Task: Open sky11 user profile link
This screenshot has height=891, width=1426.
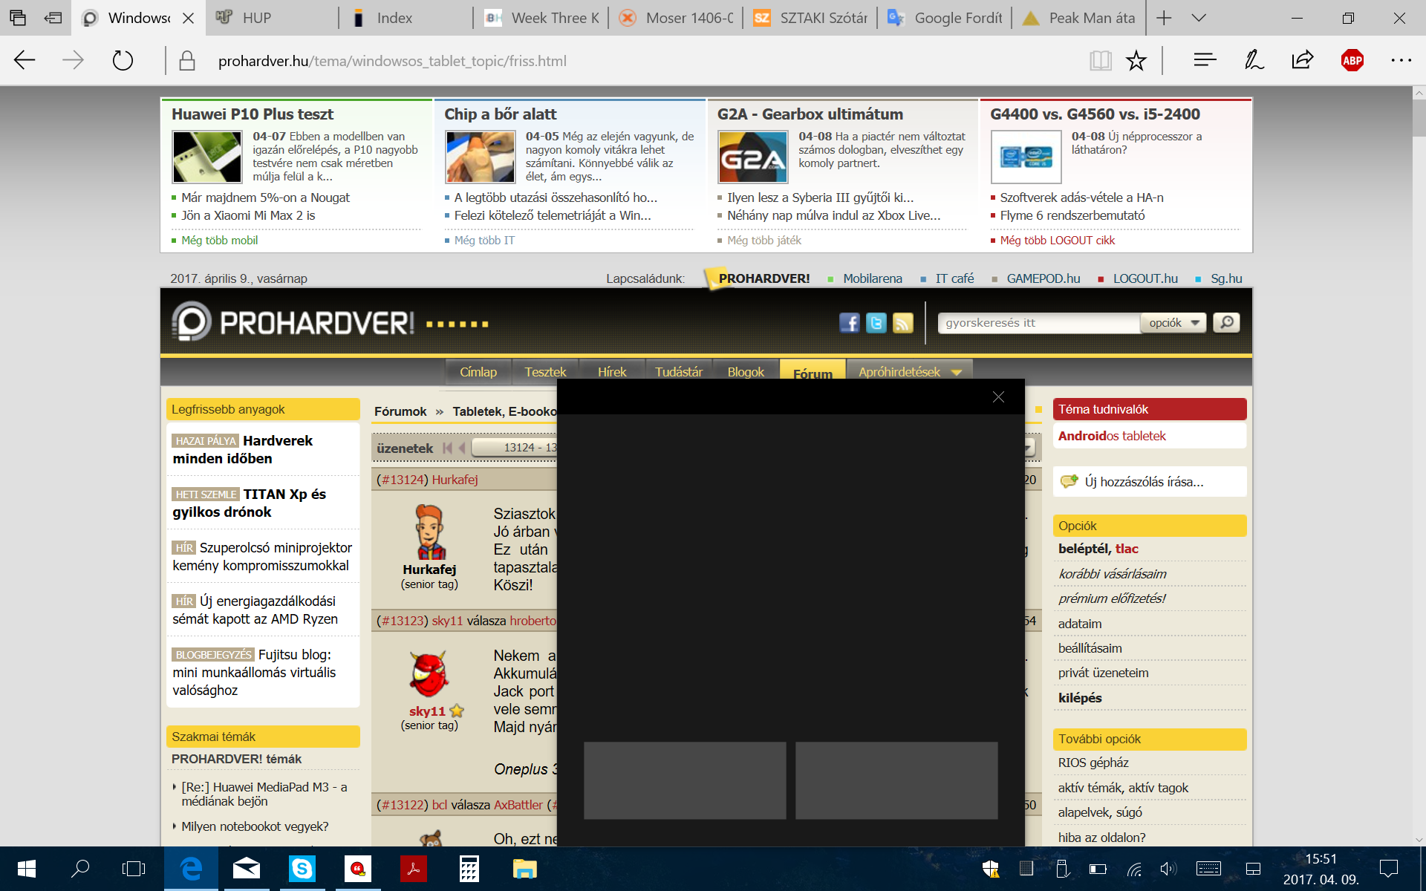Action: tap(427, 711)
